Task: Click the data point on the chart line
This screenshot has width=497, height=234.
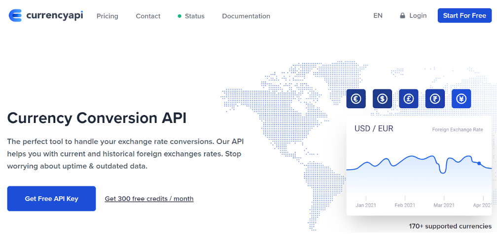Action: tap(479, 164)
